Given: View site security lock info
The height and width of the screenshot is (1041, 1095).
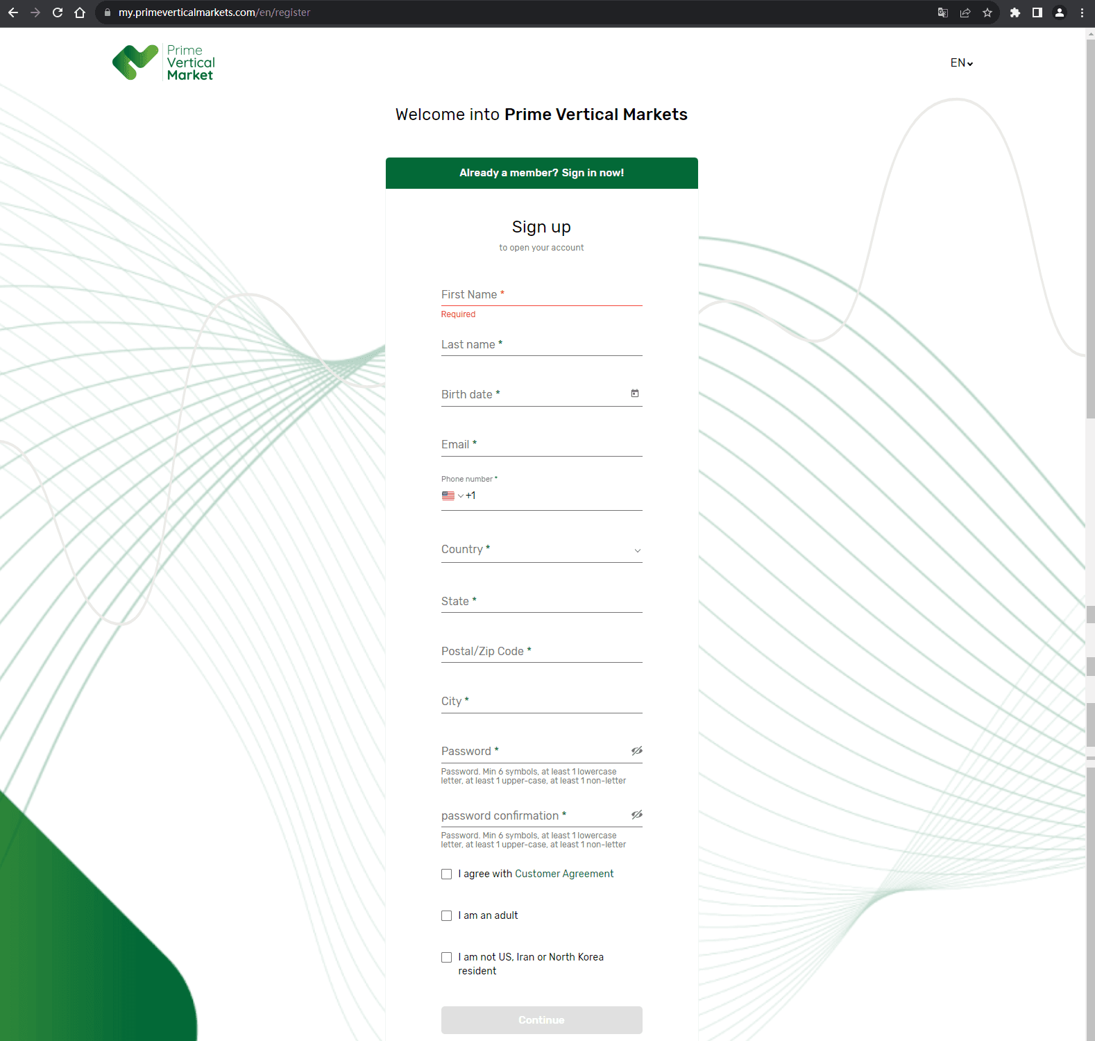Looking at the screenshot, I should (108, 12).
